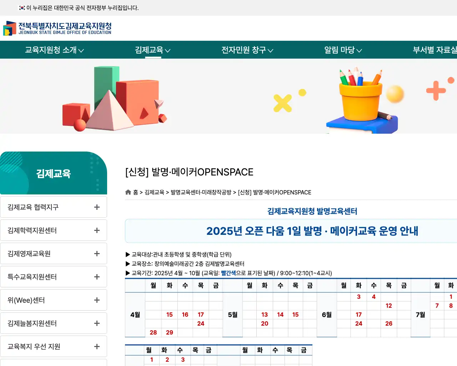Screen dimensions: 457x366
Task: Open 김제늘봄지원센터 sidebar item
Action: [x=54, y=323]
